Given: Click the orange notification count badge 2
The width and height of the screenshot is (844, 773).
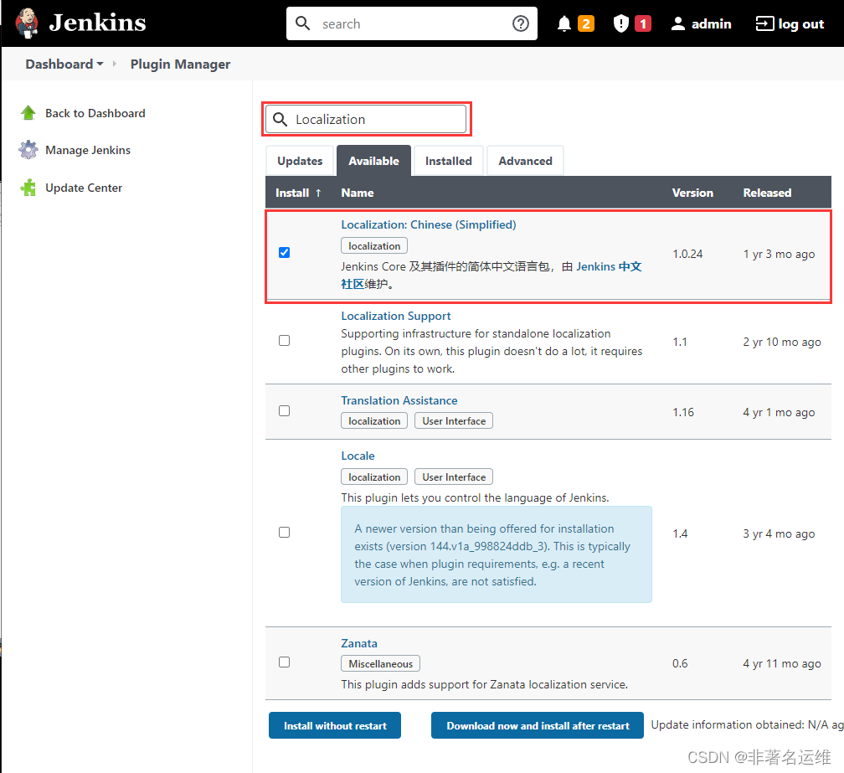Looking at the screenshot, I should 586,23.
